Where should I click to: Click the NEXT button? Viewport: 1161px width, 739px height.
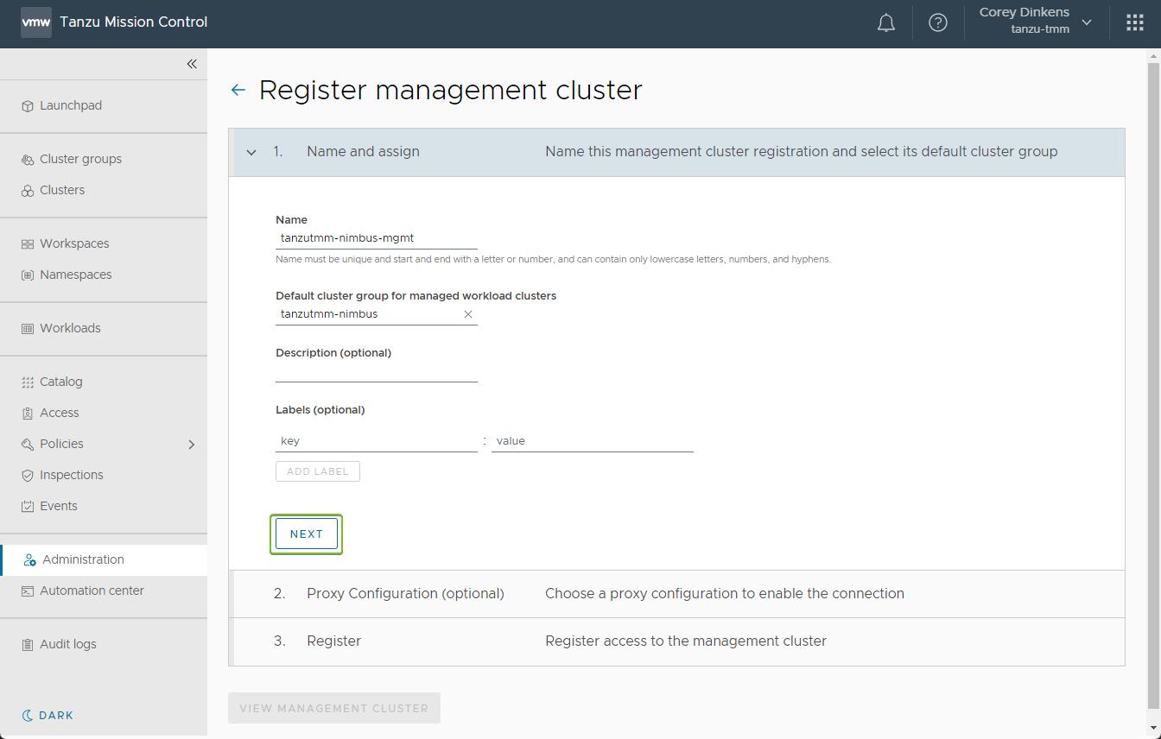point(307,534)
